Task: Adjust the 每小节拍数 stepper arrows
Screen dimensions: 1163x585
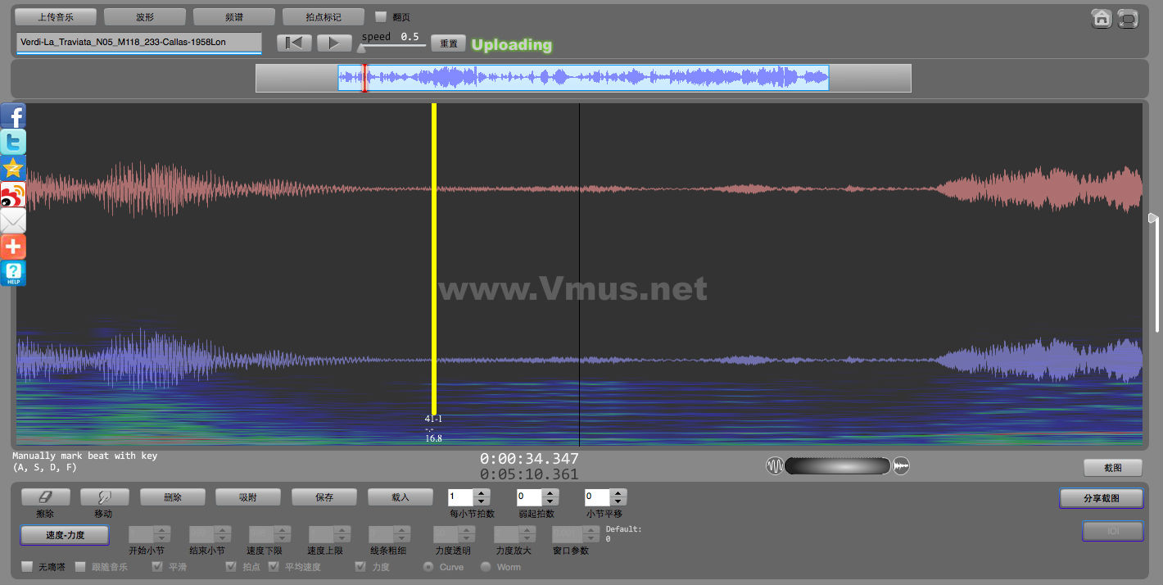Action: pos(482,497)
